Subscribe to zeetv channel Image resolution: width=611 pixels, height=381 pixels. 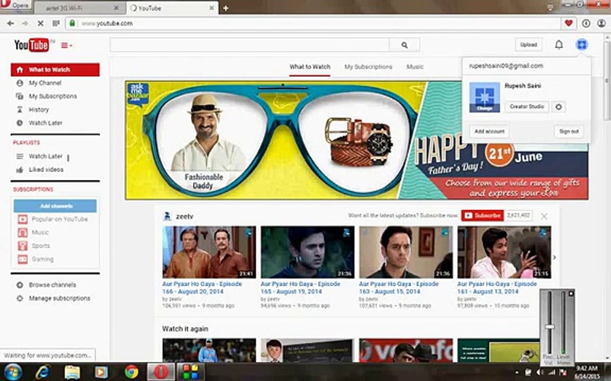483,216
